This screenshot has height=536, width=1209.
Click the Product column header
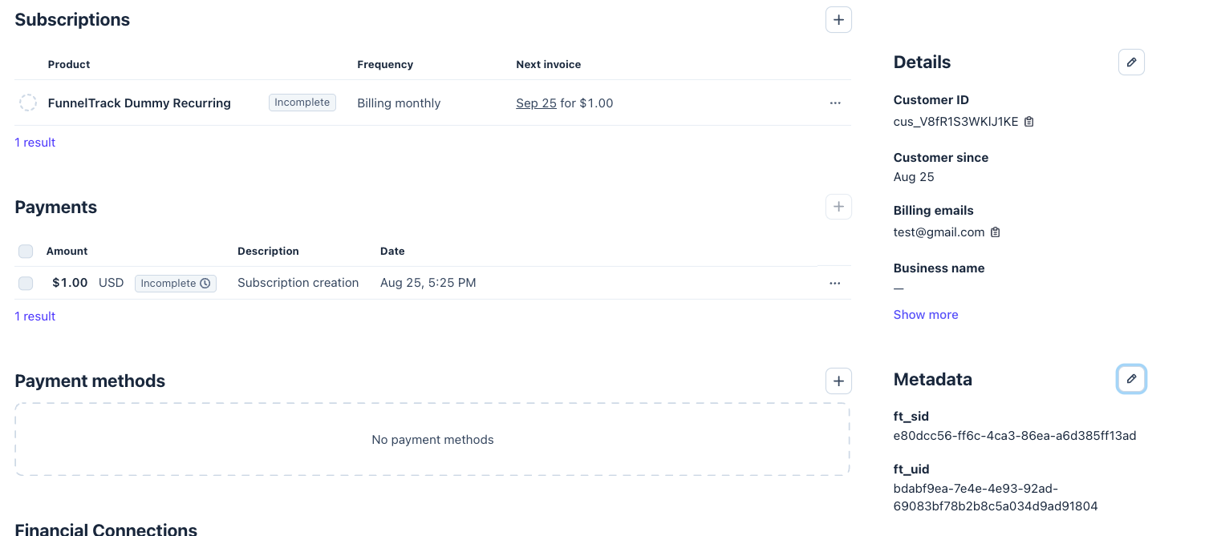(x=69, y=64)
